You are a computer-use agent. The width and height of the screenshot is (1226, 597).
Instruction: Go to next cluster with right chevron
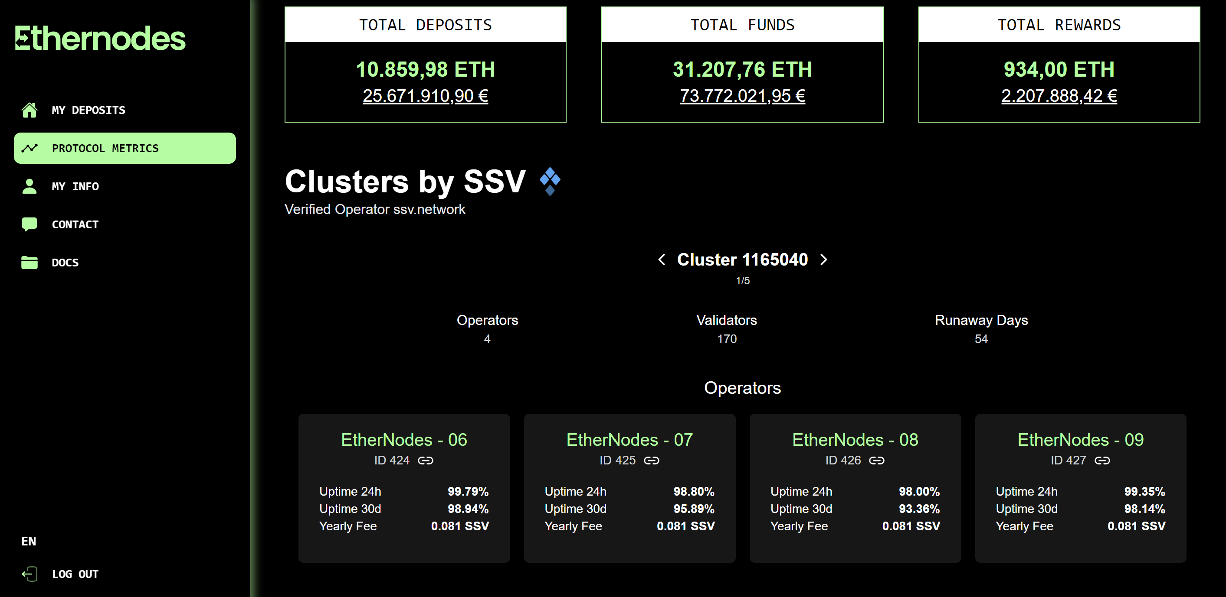824,260
